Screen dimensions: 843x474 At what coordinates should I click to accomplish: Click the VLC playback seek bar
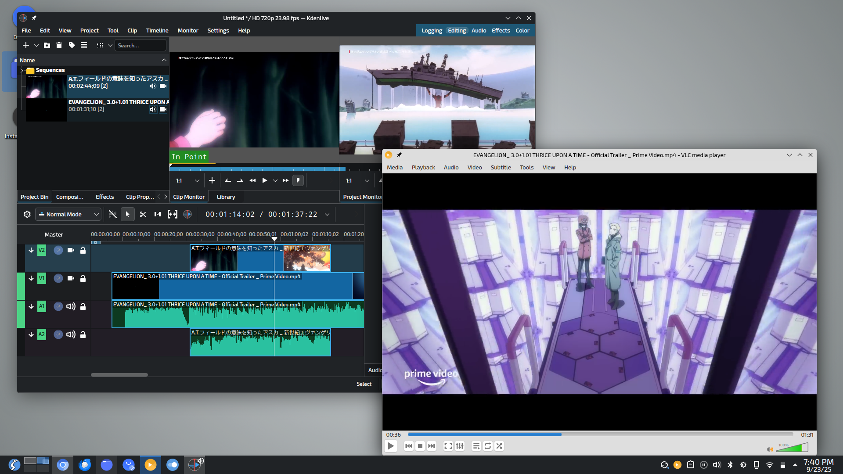(x=600, y=434)
